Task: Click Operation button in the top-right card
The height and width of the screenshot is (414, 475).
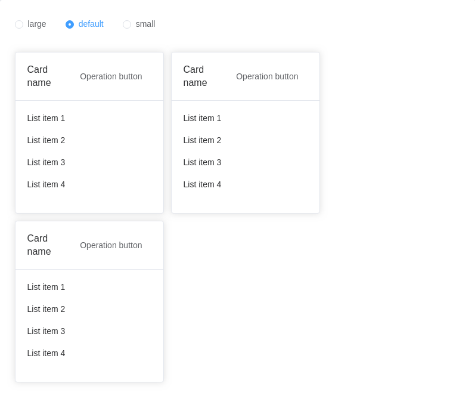Action: [267, 76]
